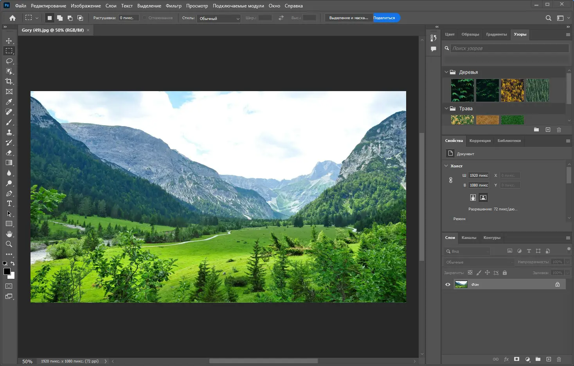Select the Hand tool
The width and height of the screenshot is (574, 366).
(9, 234)
